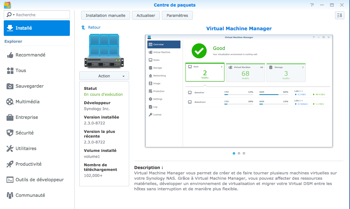Image resolution: width=350 pixels, height=209 pixels.
Task: Click the Virtual Machine Manager title
Action: pyautogui.click(x=239, y=29)
